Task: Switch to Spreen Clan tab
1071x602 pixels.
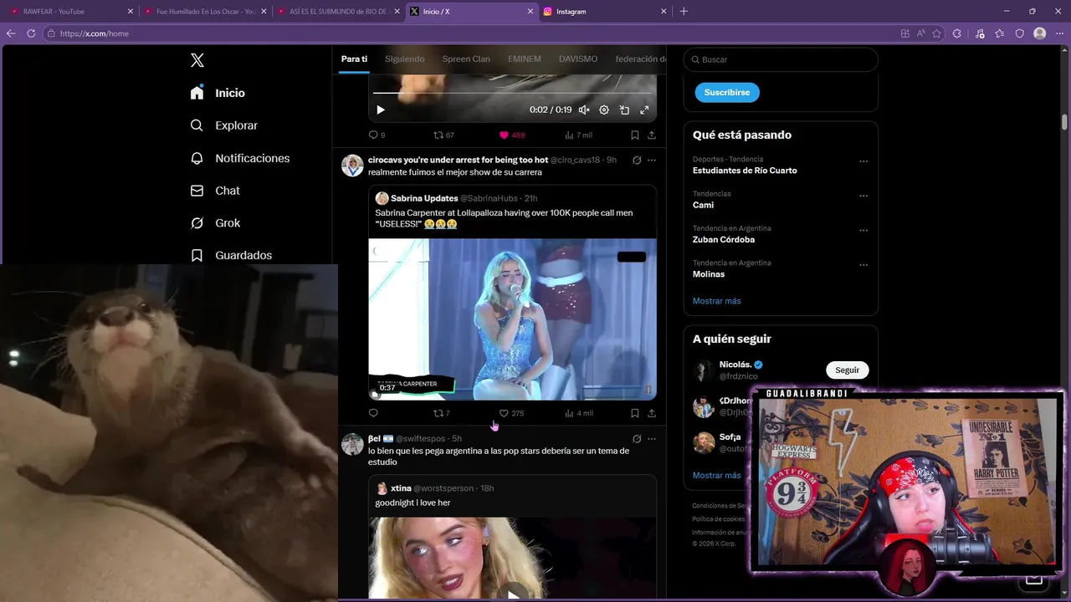Action: point(466,59)
